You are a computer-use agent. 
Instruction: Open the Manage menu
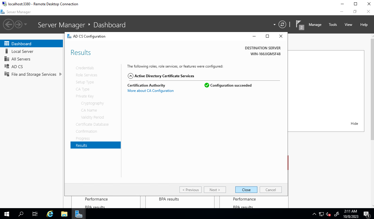(x=315, y=25)
